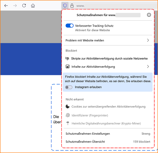Viewport: 158px width, 153px height.
Task: Expand chevron beside Problem mit Website melden
Action: click(x=148, y=40)
